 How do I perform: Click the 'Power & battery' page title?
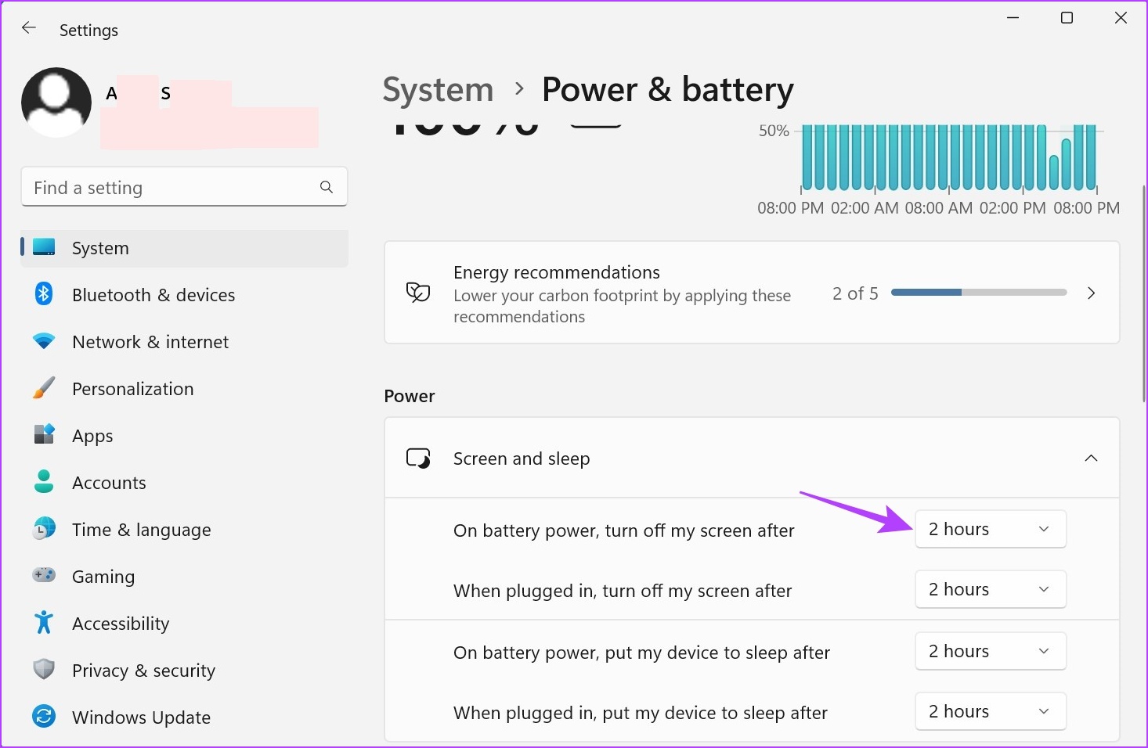(668, 90)
